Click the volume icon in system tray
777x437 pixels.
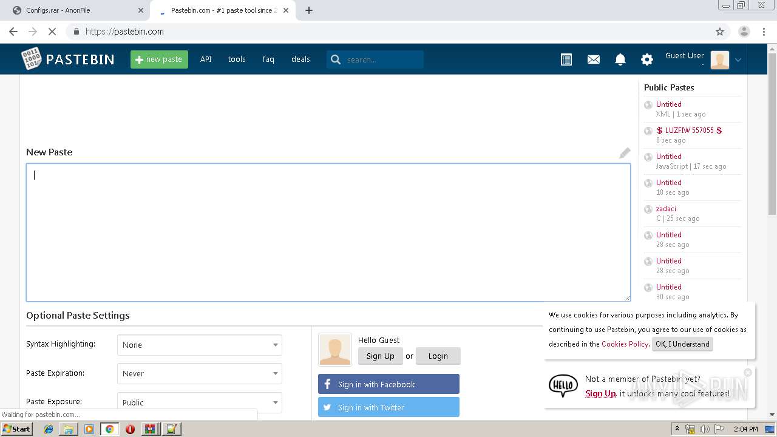704,429
